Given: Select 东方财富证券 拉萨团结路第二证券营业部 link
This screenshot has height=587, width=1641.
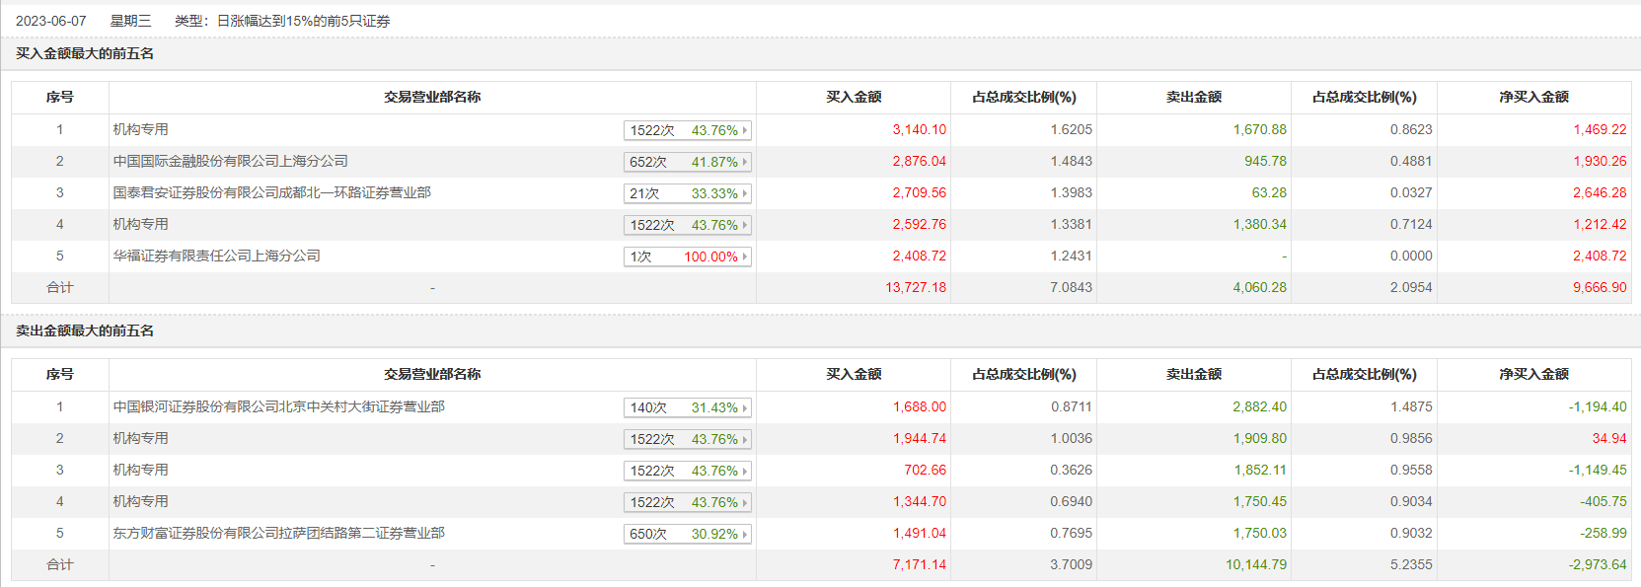Looking at the screenshot, I should coord(278,533).
